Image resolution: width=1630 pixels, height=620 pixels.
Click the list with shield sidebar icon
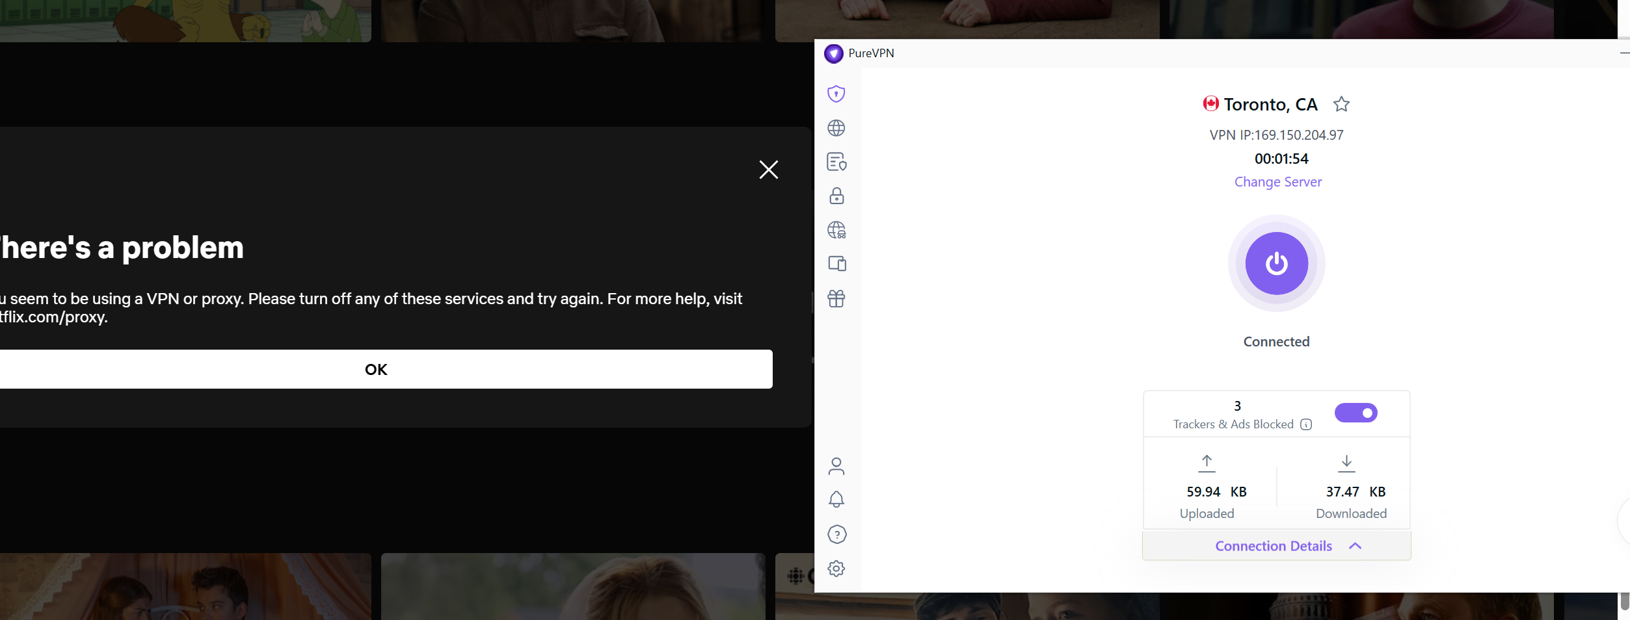click(836, 162)
